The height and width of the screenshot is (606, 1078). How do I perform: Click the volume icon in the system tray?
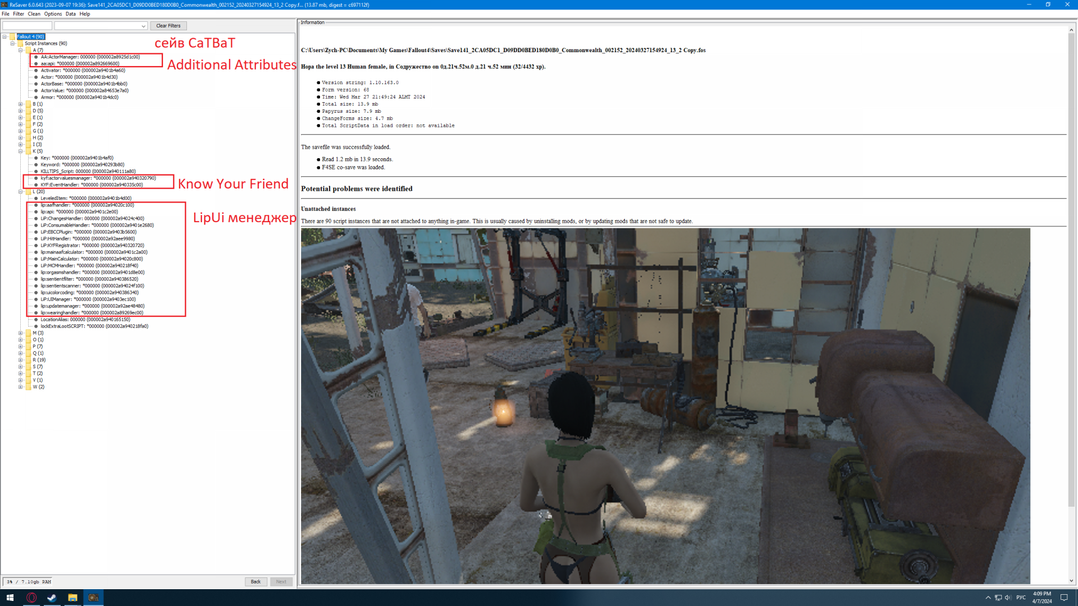coord(1008,598)
